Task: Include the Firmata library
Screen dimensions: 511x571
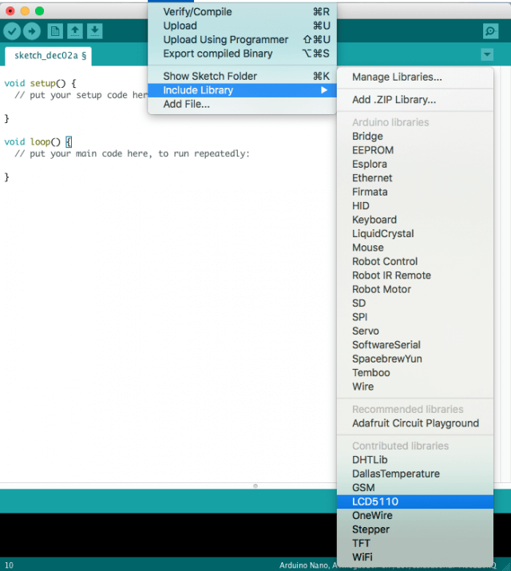Action: coord(415,192)
